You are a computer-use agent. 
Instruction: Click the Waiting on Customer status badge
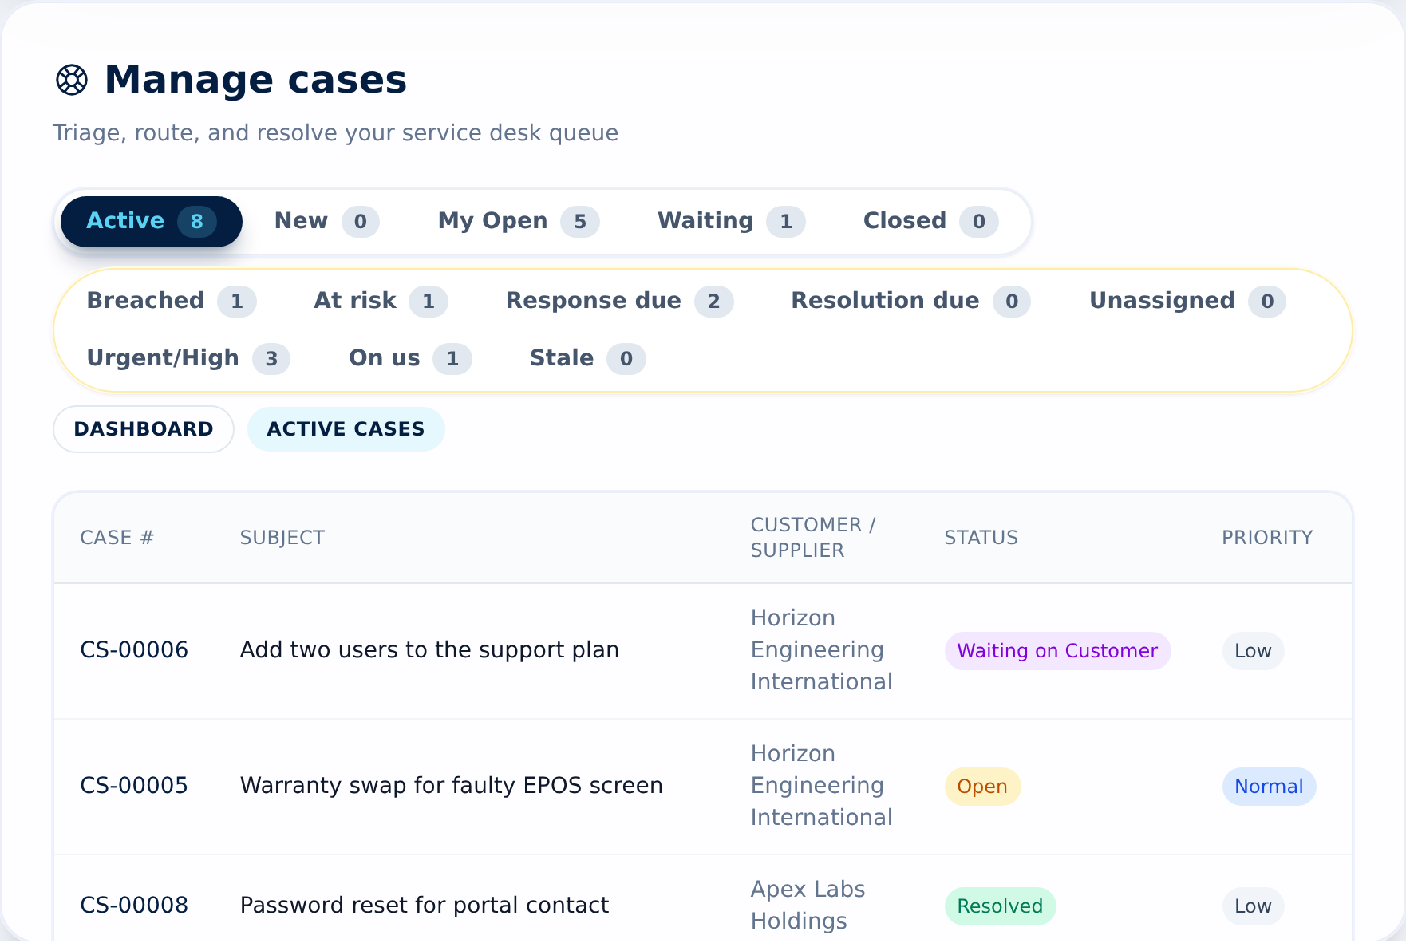tap(1057, 651)
